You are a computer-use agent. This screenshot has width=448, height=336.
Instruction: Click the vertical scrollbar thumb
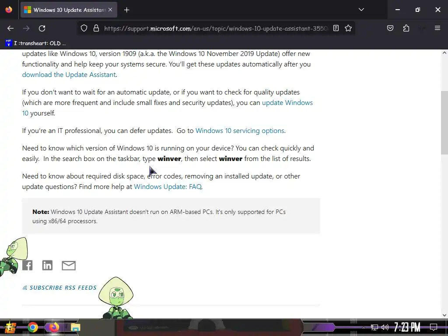[444, 123]
